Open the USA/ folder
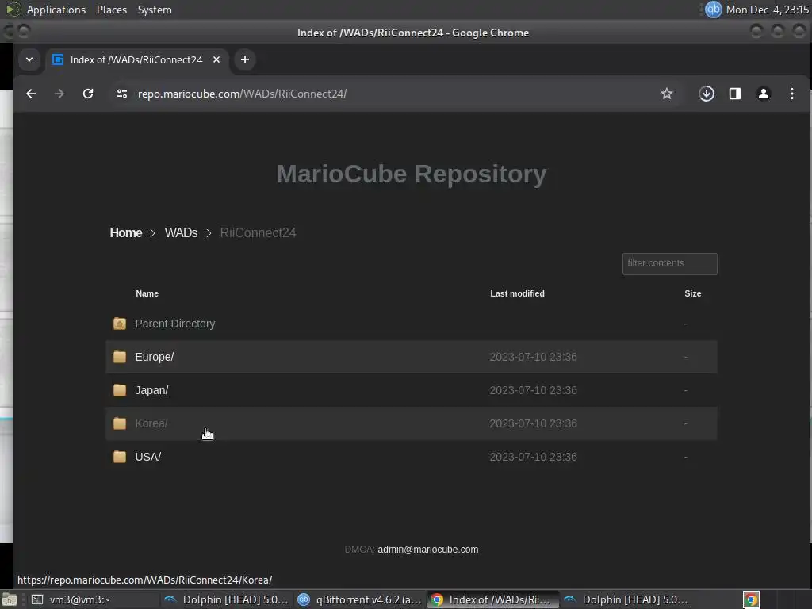 148,457
